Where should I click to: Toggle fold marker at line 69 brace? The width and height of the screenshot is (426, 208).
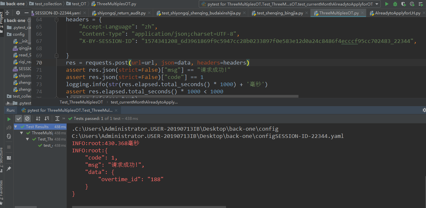(x=56, y=55)
